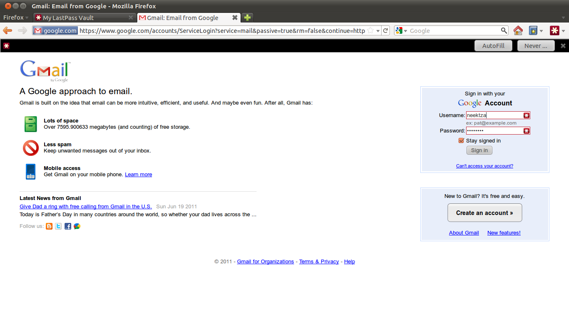569x310 pixels.
Task: Click the date 'Sun Jun 19 2011'
Action: [177, 207]
